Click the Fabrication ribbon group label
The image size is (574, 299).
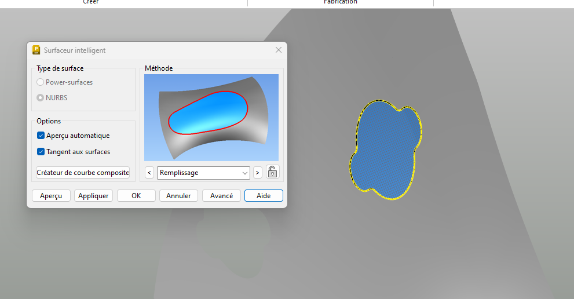340,2
